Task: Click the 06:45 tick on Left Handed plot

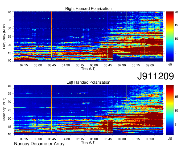Action: coord(108,139)
